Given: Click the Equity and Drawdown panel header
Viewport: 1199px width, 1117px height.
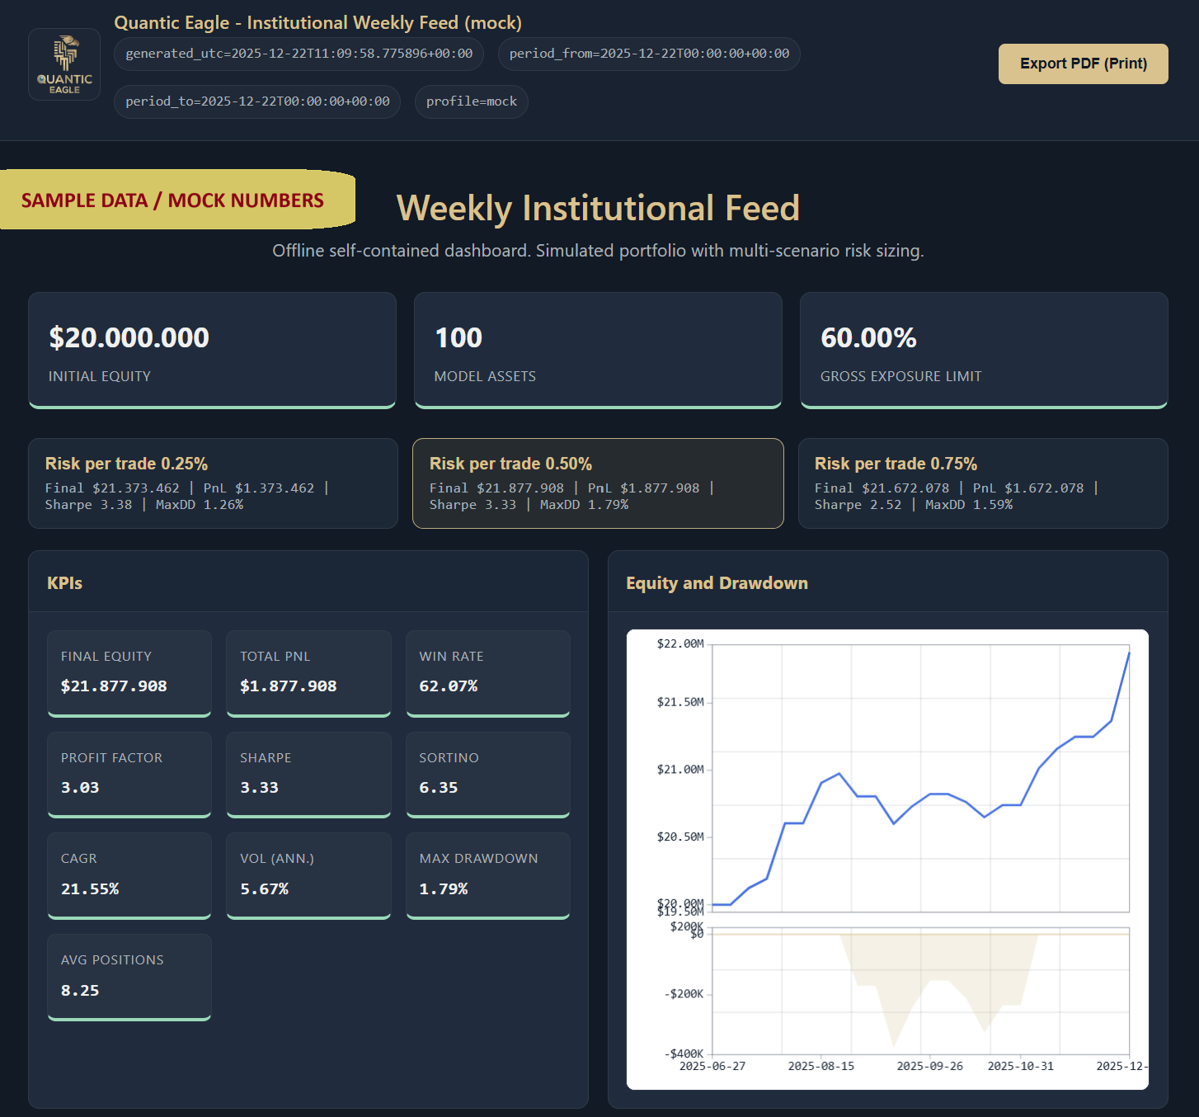Looking at the screenshot, I should (717, 582).
